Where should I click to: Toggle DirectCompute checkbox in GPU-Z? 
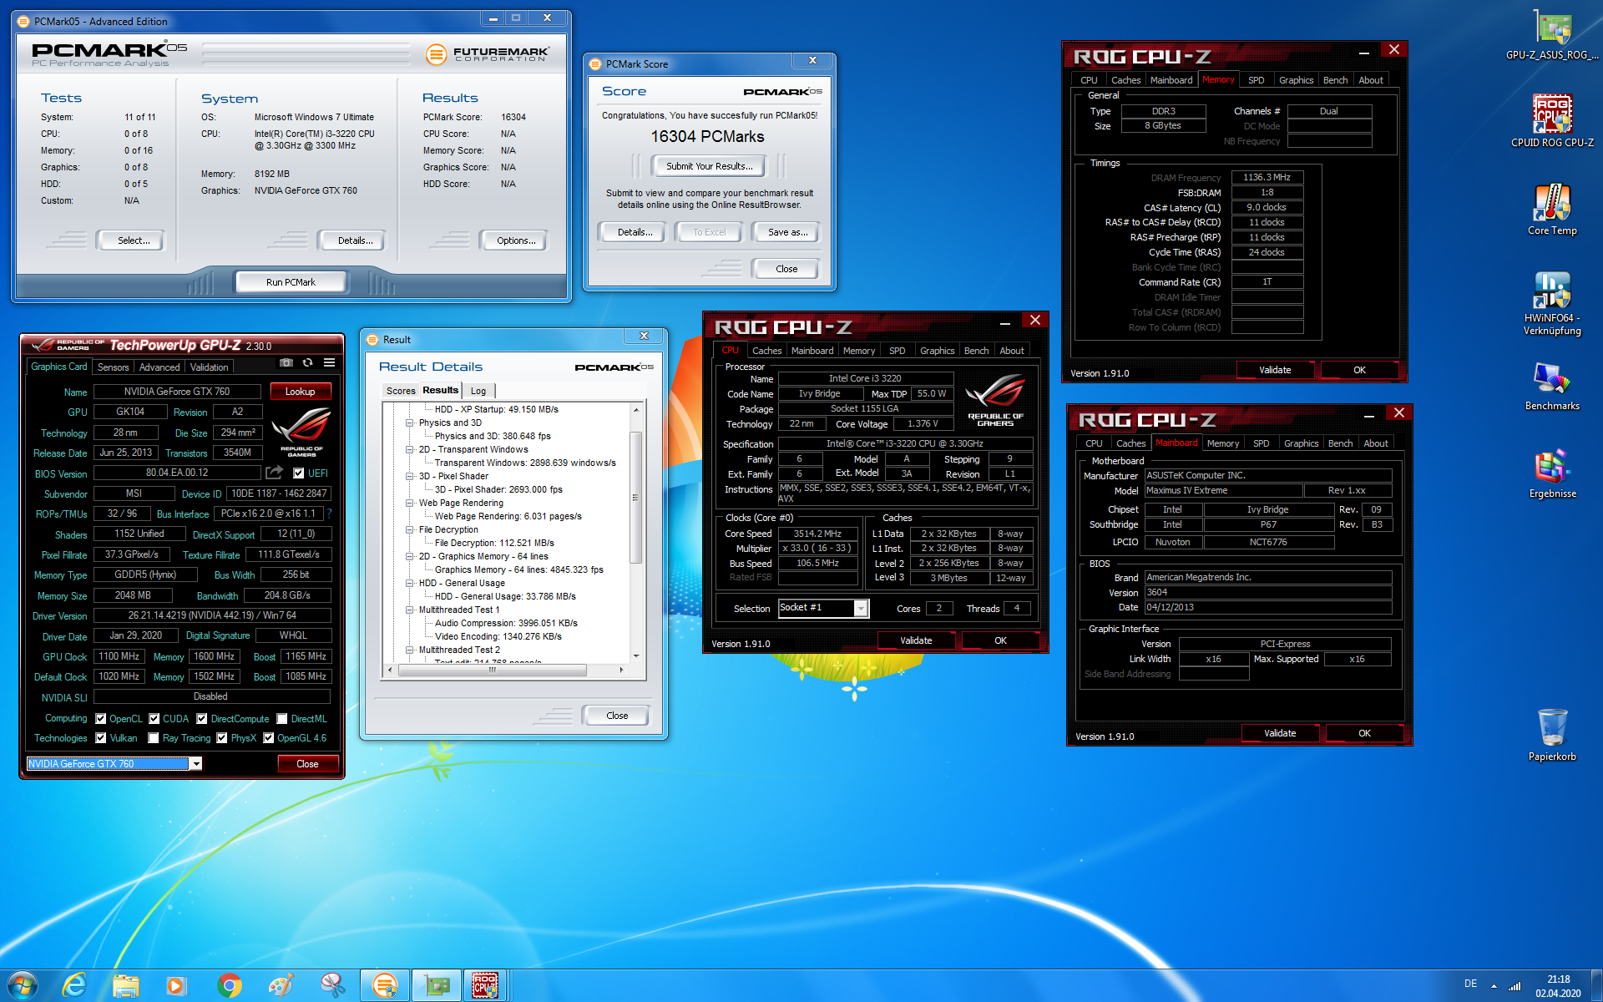coord(202,718)
